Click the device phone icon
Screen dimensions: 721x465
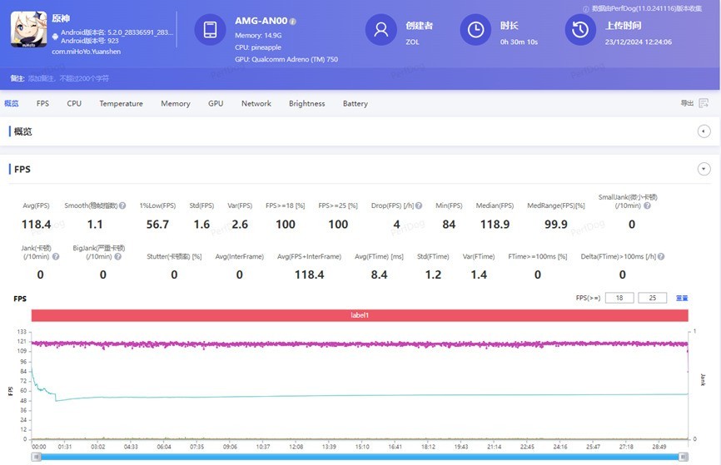click(x=210, y=30)
